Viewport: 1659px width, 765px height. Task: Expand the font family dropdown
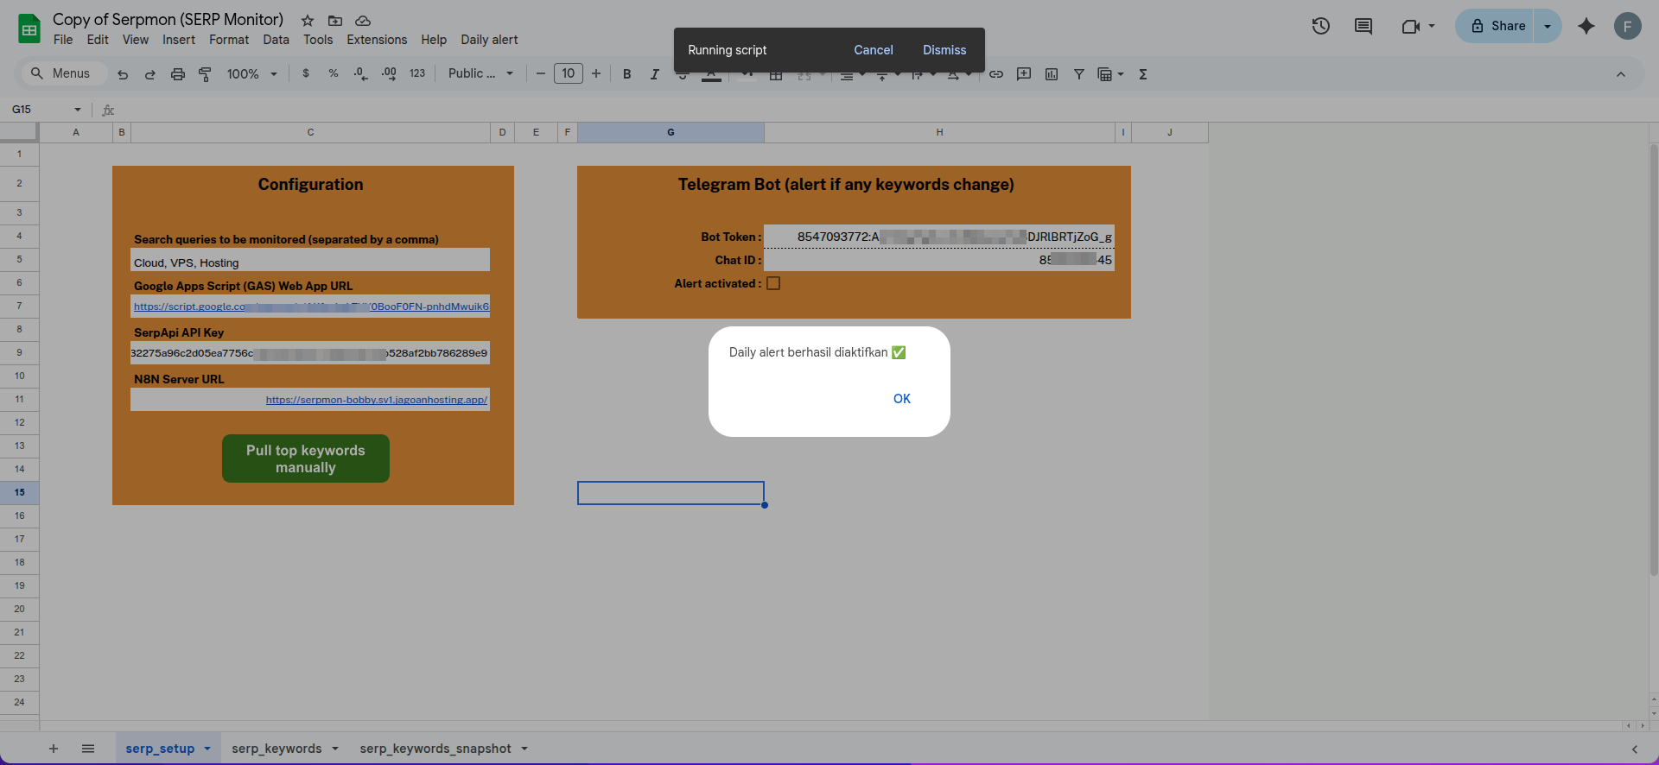480,74
